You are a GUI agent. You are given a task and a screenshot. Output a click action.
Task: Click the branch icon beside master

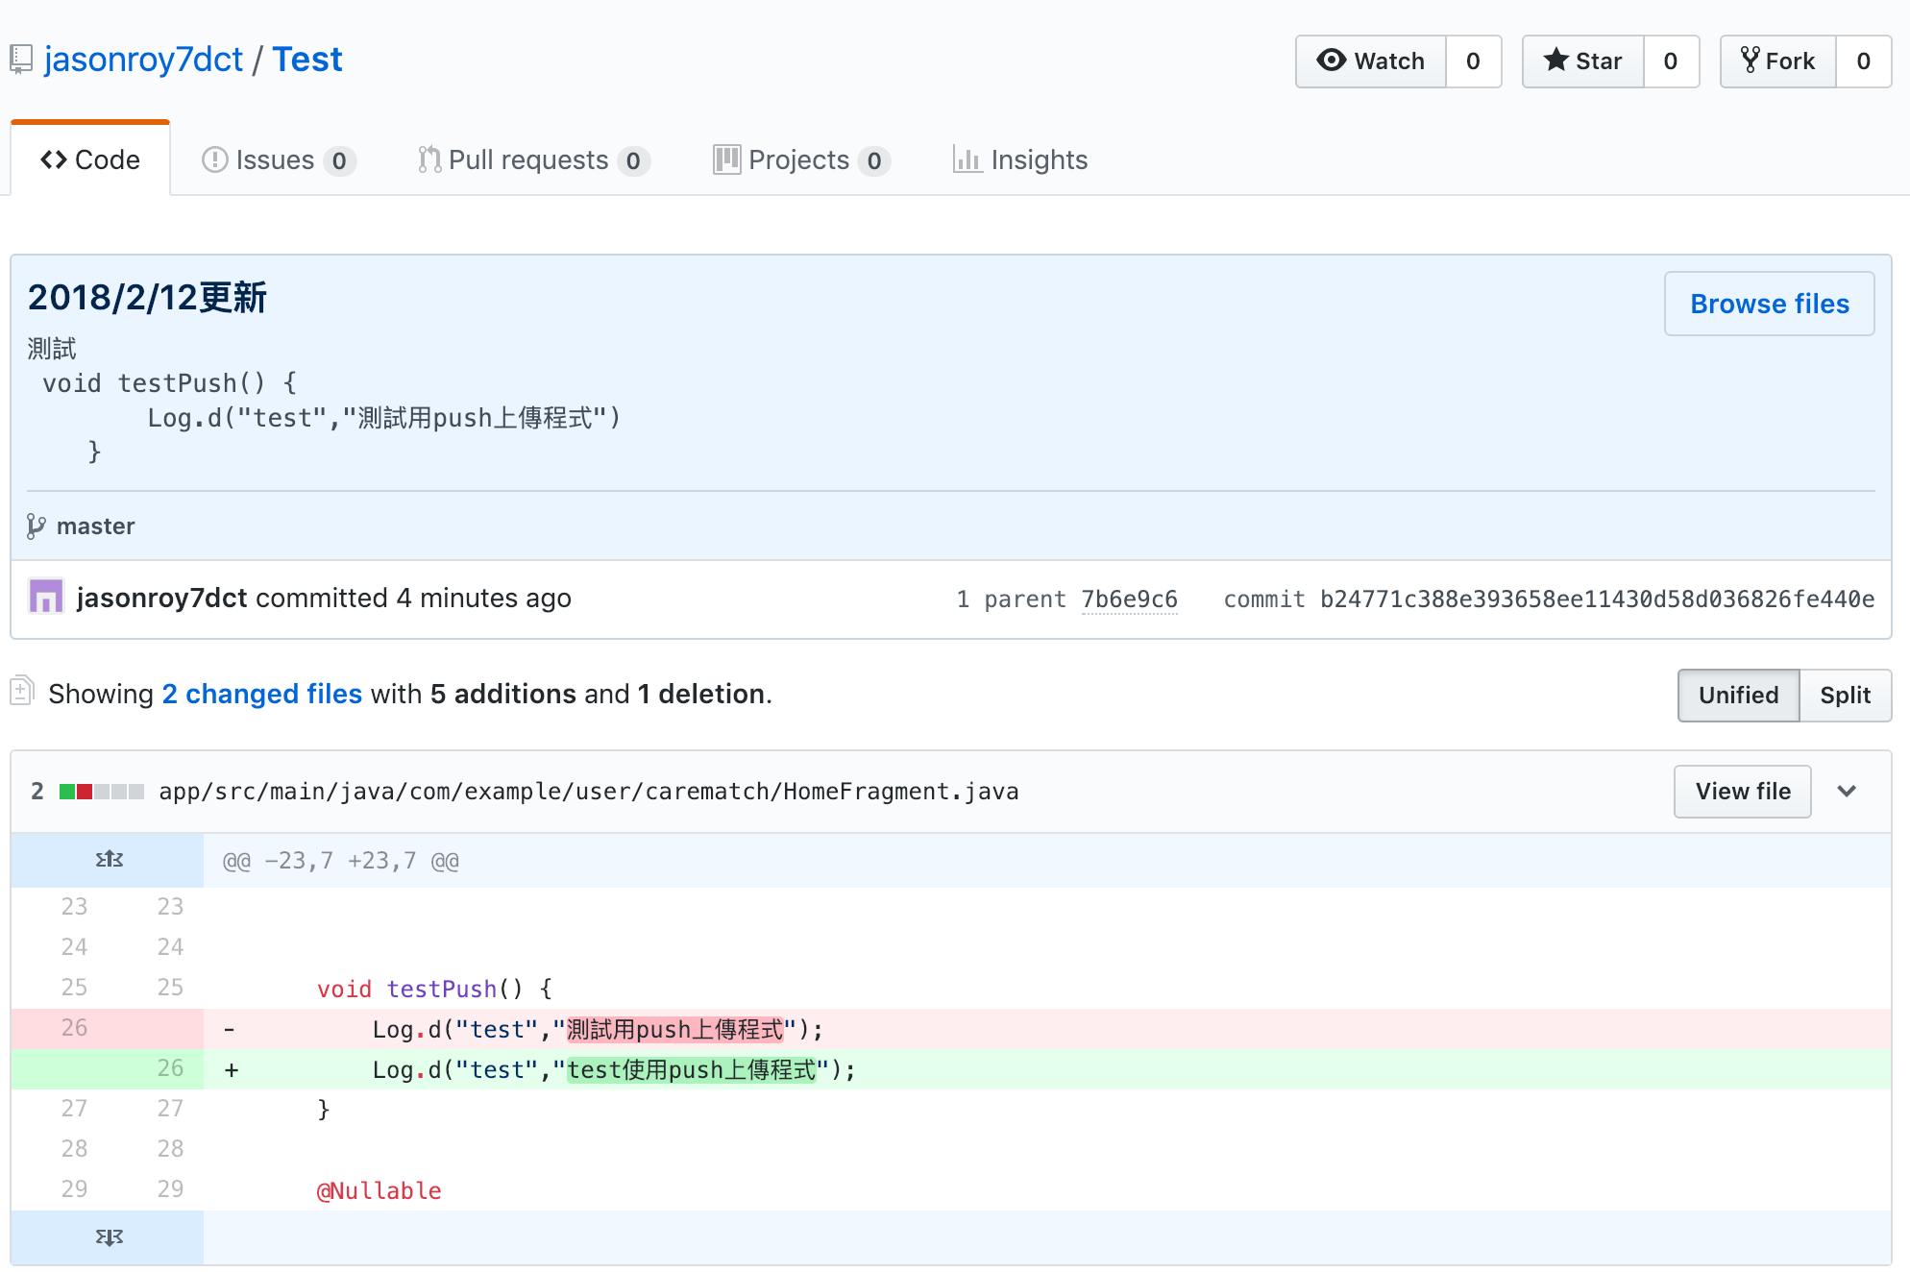pyautogui.click(x=37, y=526)
